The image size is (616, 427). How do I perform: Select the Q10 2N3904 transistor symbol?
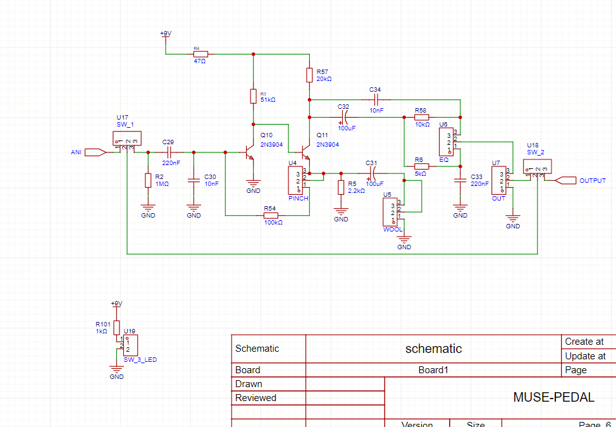(249, 152)
